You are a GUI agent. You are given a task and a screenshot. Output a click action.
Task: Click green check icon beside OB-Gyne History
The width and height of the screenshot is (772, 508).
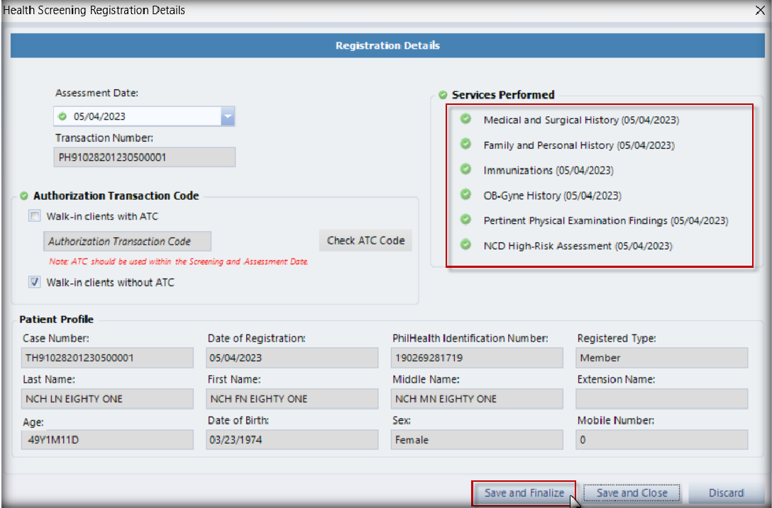click(x=465, y=195)
